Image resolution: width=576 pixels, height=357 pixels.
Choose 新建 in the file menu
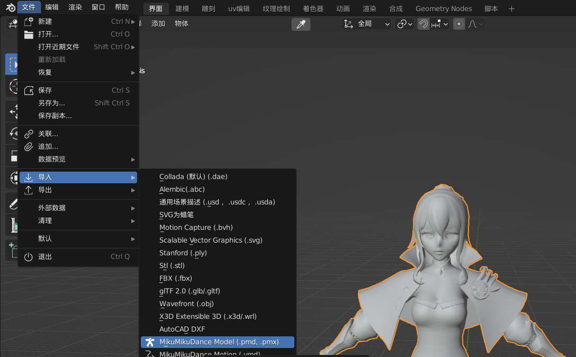point(78,21)
